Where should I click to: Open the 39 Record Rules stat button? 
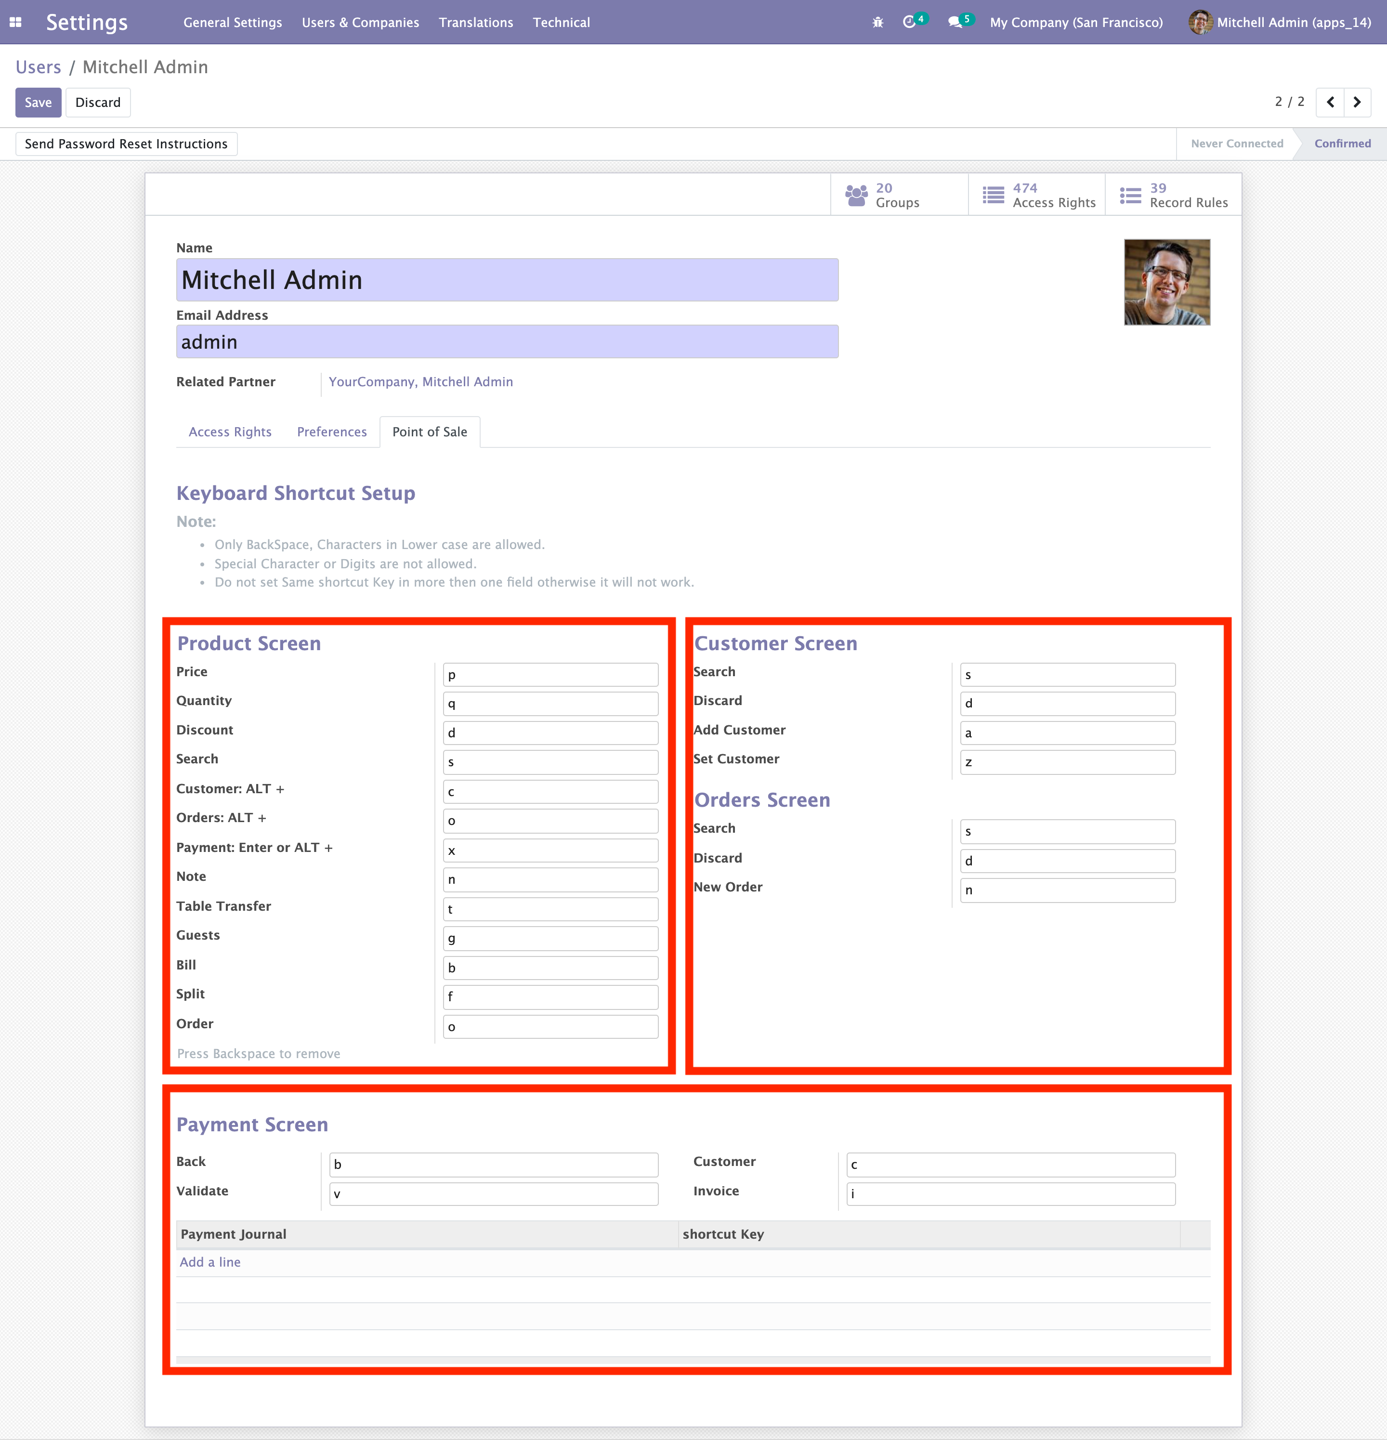click(1173, 196)
